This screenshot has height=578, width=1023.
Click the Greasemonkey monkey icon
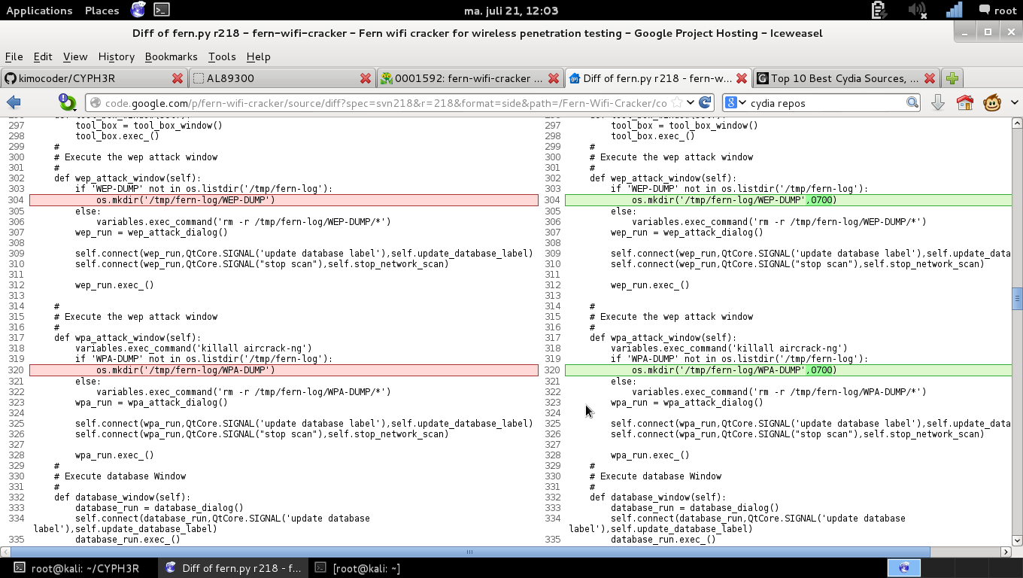991,103
